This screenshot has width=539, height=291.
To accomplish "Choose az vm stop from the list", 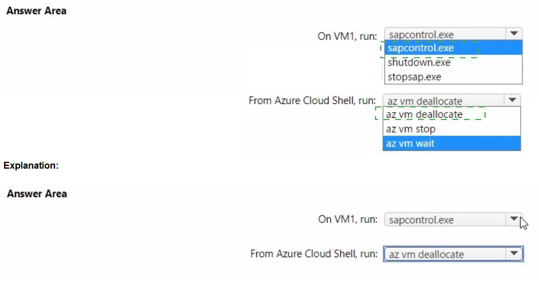I will [x=411, y=129].
